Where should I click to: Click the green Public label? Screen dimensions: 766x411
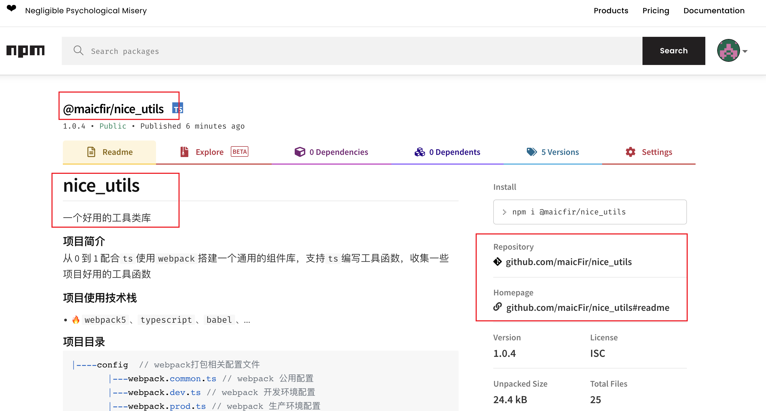(x=113, y=126)
